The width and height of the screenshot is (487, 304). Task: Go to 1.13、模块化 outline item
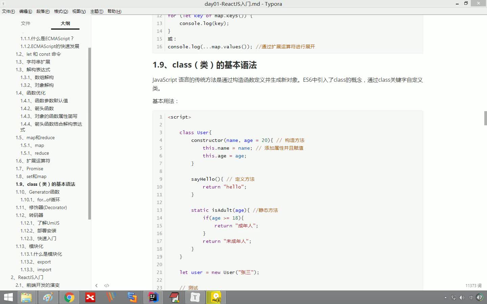tap(29, 246)
